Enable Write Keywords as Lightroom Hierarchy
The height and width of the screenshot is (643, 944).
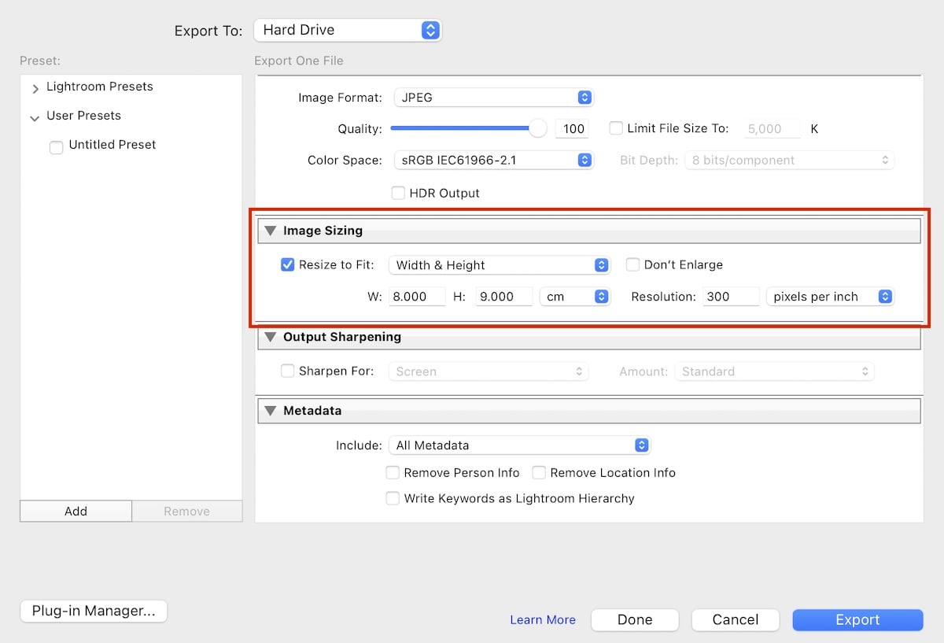click(393, 498)
